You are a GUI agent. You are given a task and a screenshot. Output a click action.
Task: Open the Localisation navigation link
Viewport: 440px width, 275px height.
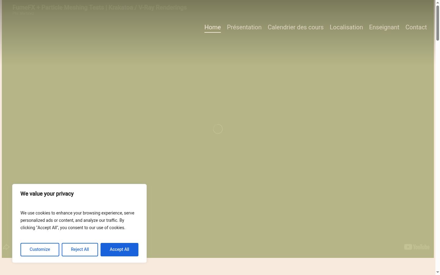click(346, 27)
